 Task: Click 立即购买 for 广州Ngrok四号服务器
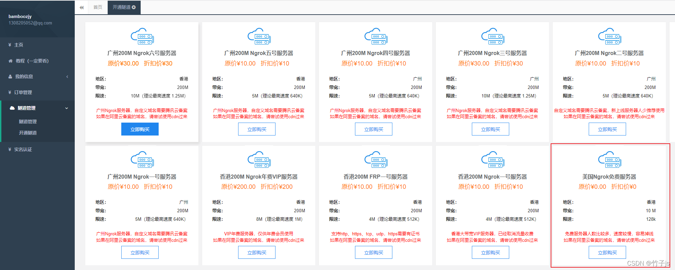pyautogui.click(x=374, y=129)
